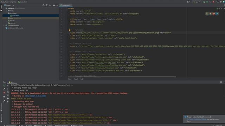Click the inspection problems count indicator
Screen dimensions: 225x126
(x=218, y=9)
